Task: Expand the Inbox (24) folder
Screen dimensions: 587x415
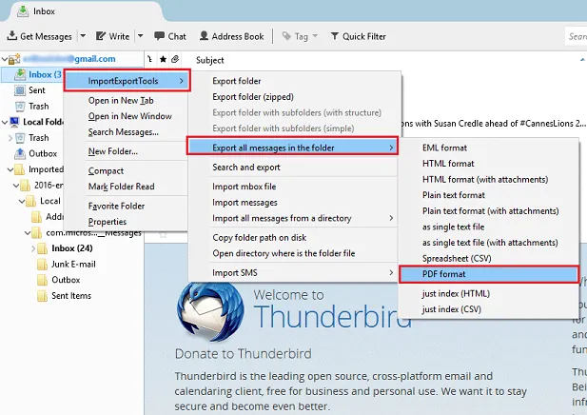Action: coord(33,248)
